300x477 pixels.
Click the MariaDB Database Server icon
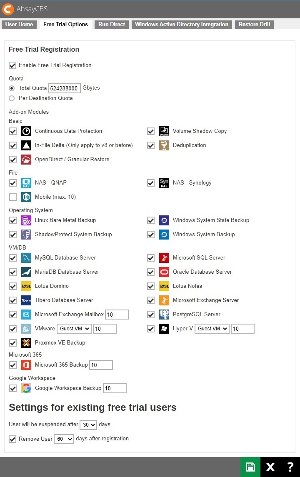(x=26, y=272)
